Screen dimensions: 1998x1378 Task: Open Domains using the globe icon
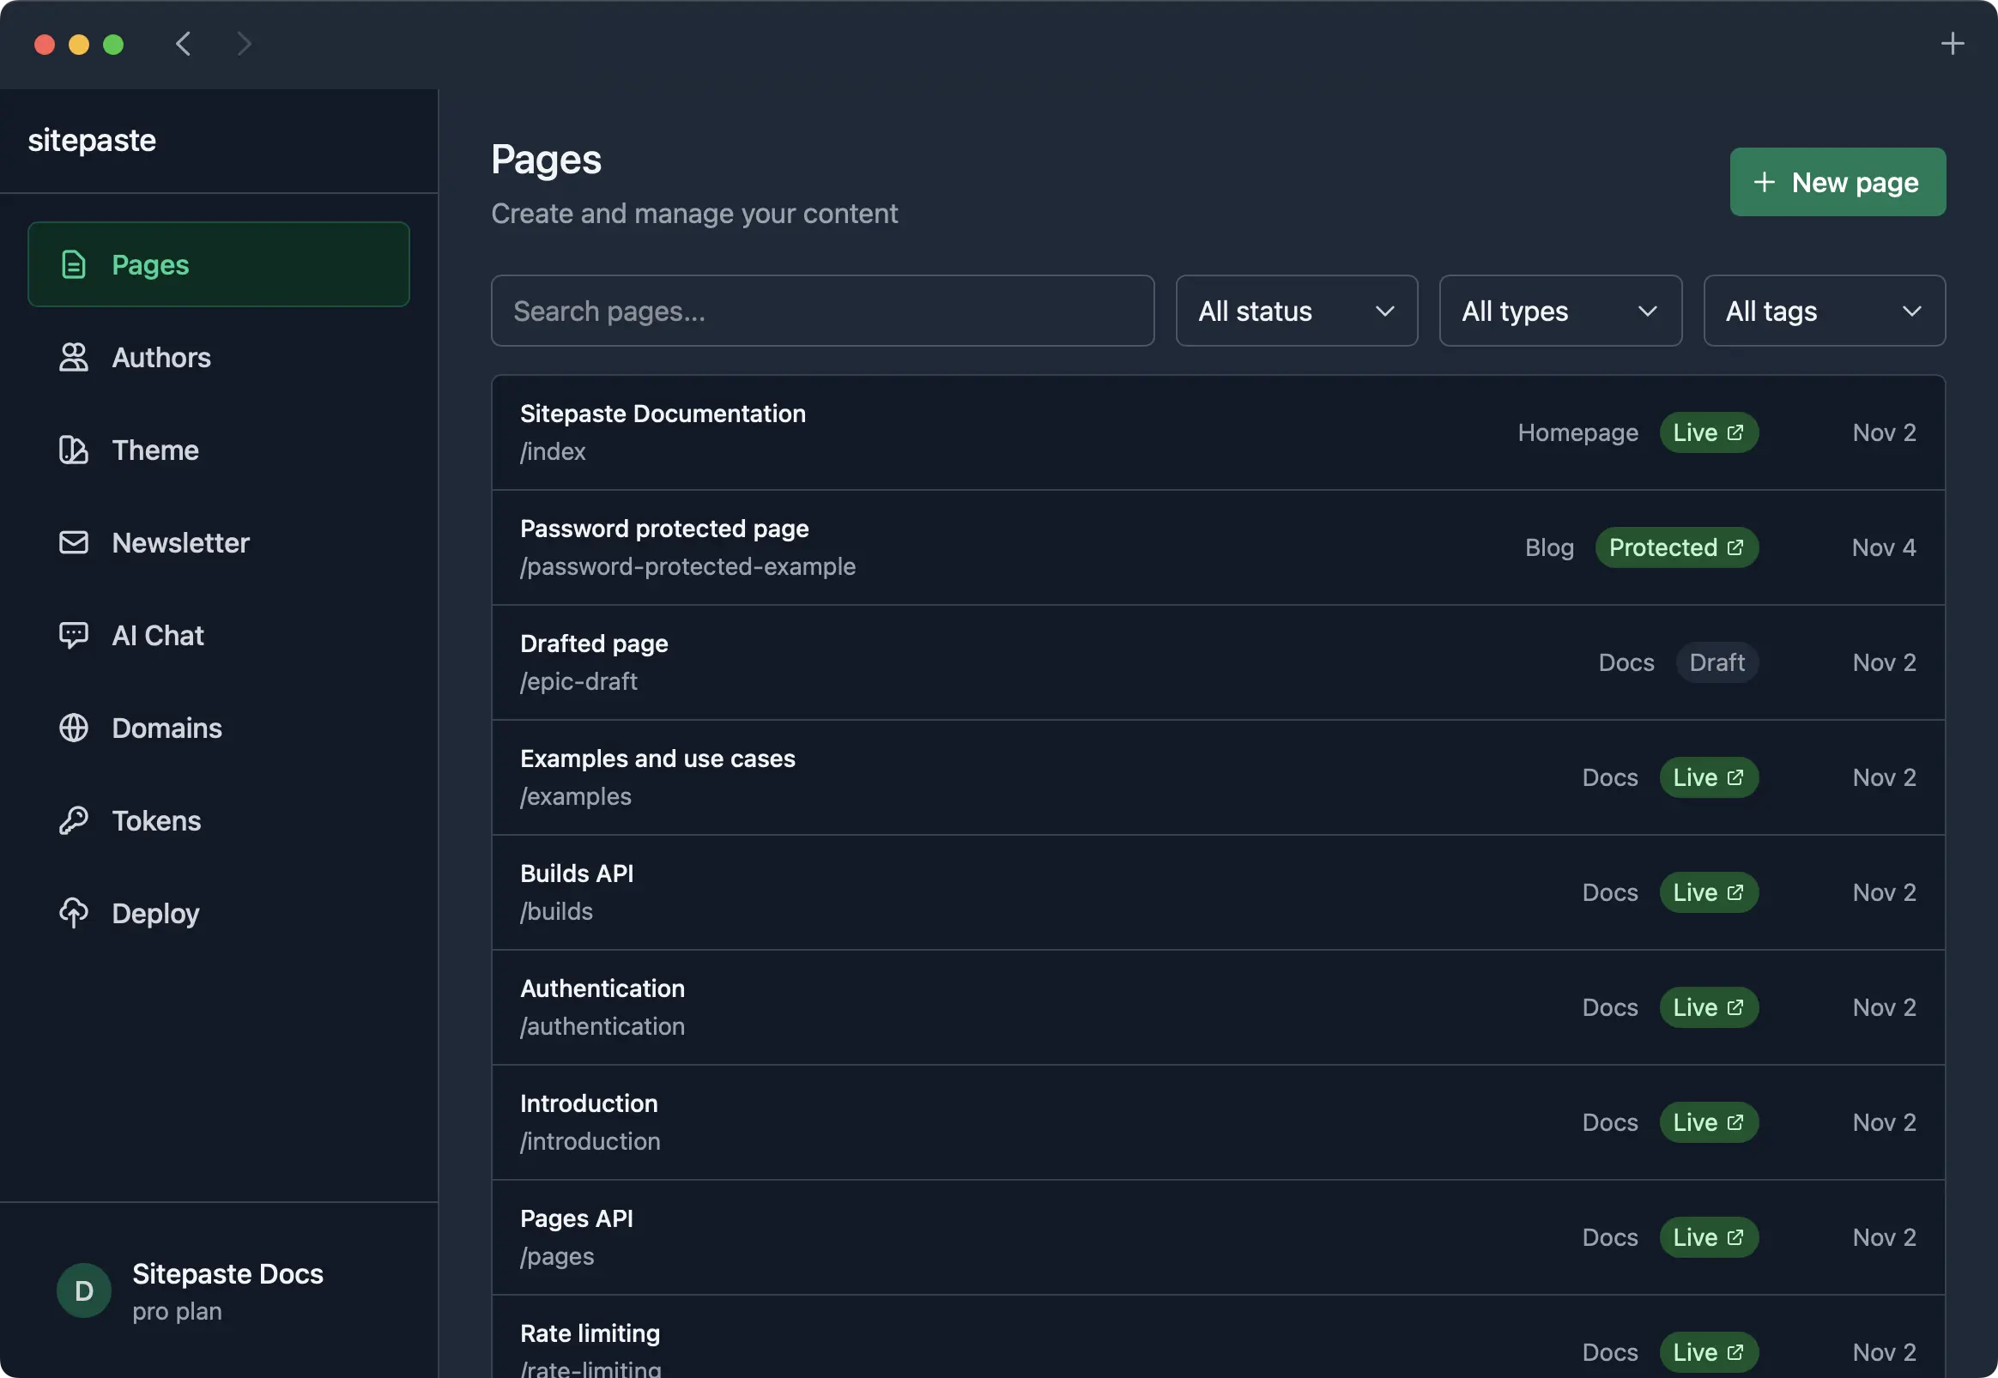[74, 728]
